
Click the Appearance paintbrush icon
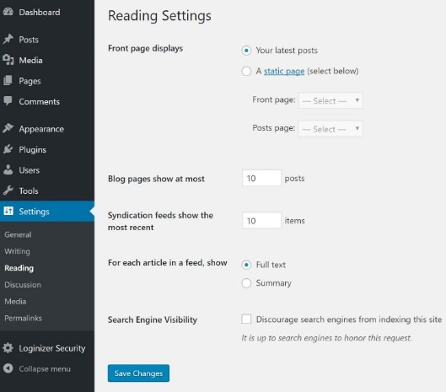pos(8,128)
